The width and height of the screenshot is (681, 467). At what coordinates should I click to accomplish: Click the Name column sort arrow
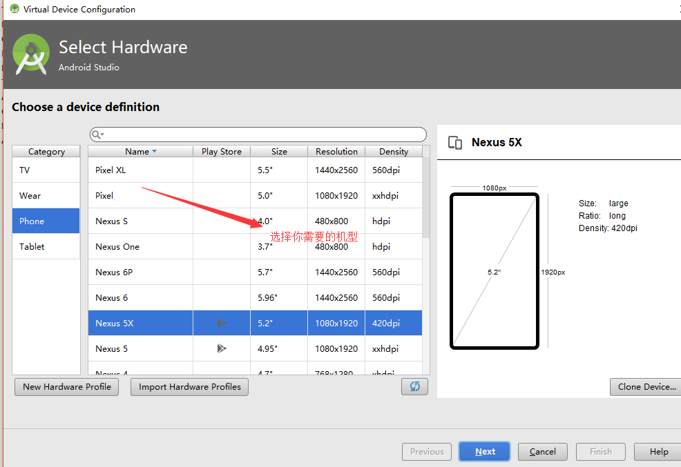click(154, 151)
